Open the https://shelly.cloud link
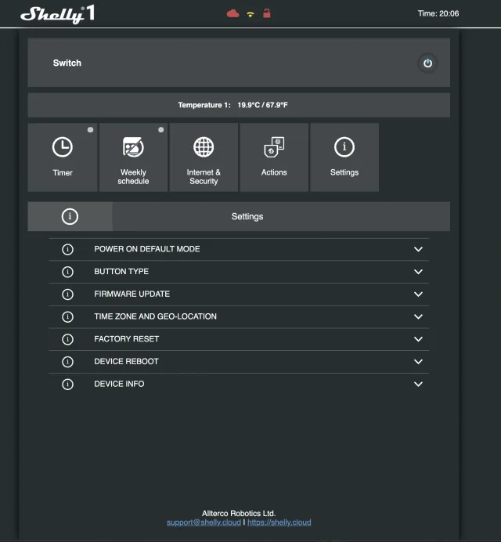The width and height of the screenshot is (501, 542). [279, 522]
